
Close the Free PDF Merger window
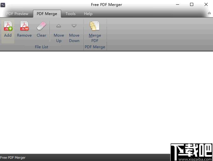(x=206, y=4)
